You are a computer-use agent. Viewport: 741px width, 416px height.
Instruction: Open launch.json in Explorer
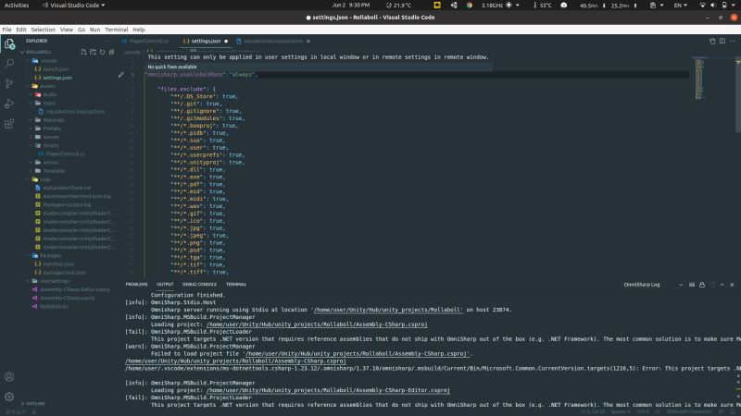(56, 69)
